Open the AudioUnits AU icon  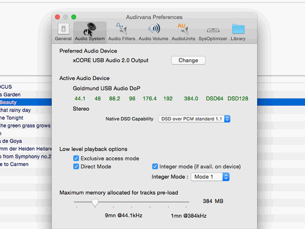(x=183, y=29)
